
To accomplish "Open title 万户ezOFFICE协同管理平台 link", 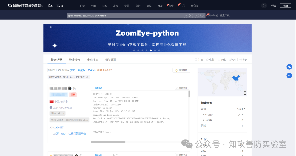I will click(x=71, y=134).
